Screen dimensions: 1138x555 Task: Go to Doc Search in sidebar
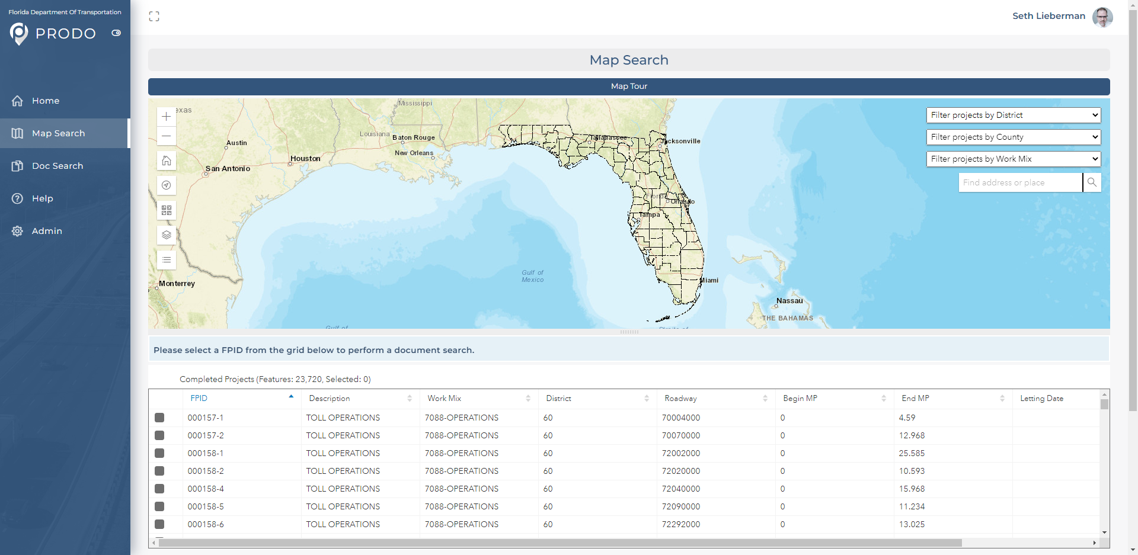click(x=57, y=166)
